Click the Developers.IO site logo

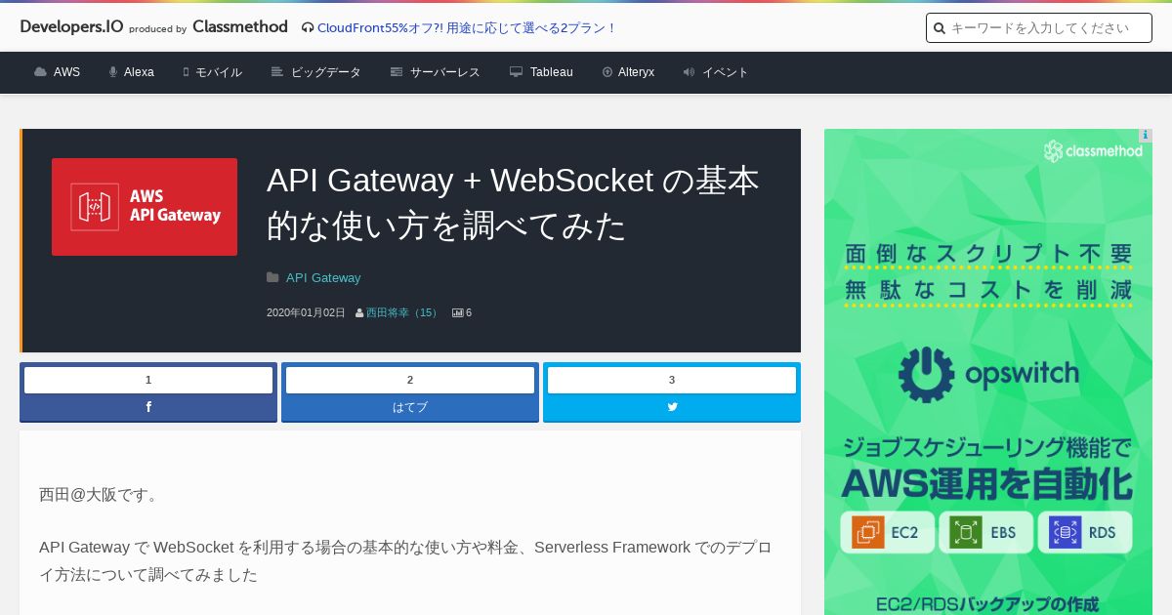(x=71, y=27)
